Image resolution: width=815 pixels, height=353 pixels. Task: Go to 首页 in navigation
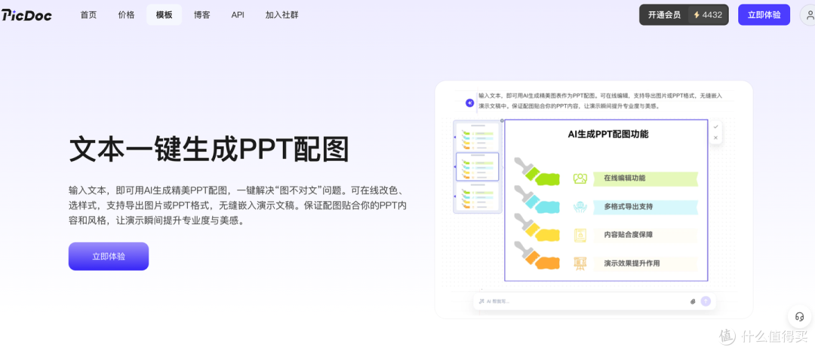88,15
